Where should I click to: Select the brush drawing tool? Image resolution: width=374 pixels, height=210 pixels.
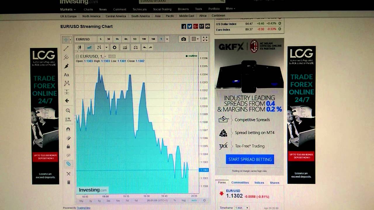click(66, 66)
